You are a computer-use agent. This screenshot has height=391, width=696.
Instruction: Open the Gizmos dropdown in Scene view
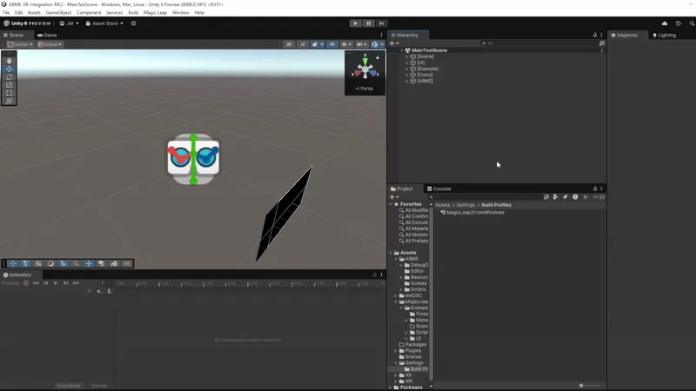click(x=377, y=44)
